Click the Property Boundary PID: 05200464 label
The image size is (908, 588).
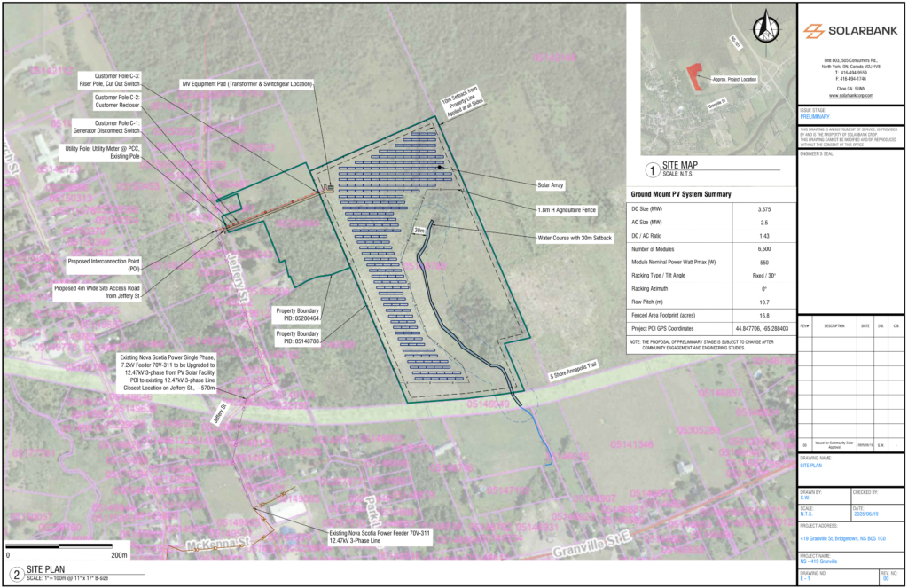(x=297, y=315)
